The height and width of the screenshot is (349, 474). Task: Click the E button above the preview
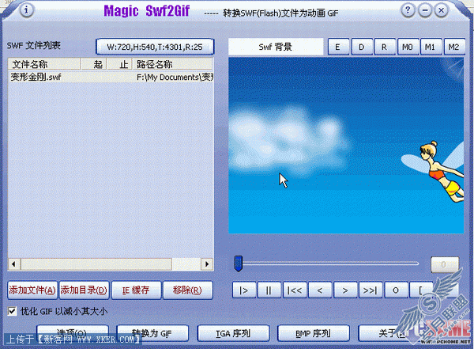coord(337,47)
